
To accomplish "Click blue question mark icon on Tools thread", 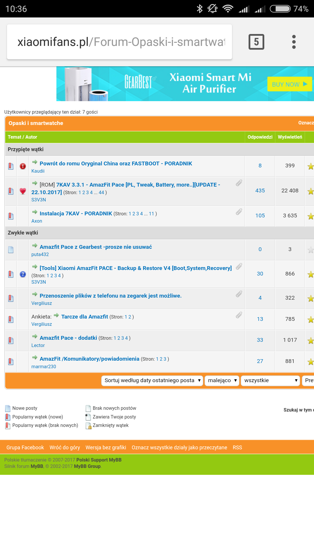I will click(x=23, y=274).
